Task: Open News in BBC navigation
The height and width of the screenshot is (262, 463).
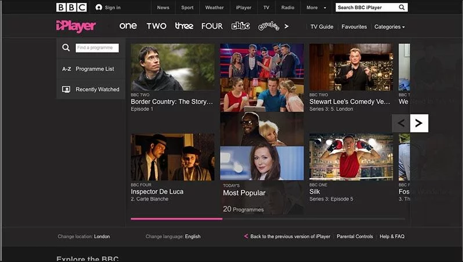Action: [x=163, y=8]
